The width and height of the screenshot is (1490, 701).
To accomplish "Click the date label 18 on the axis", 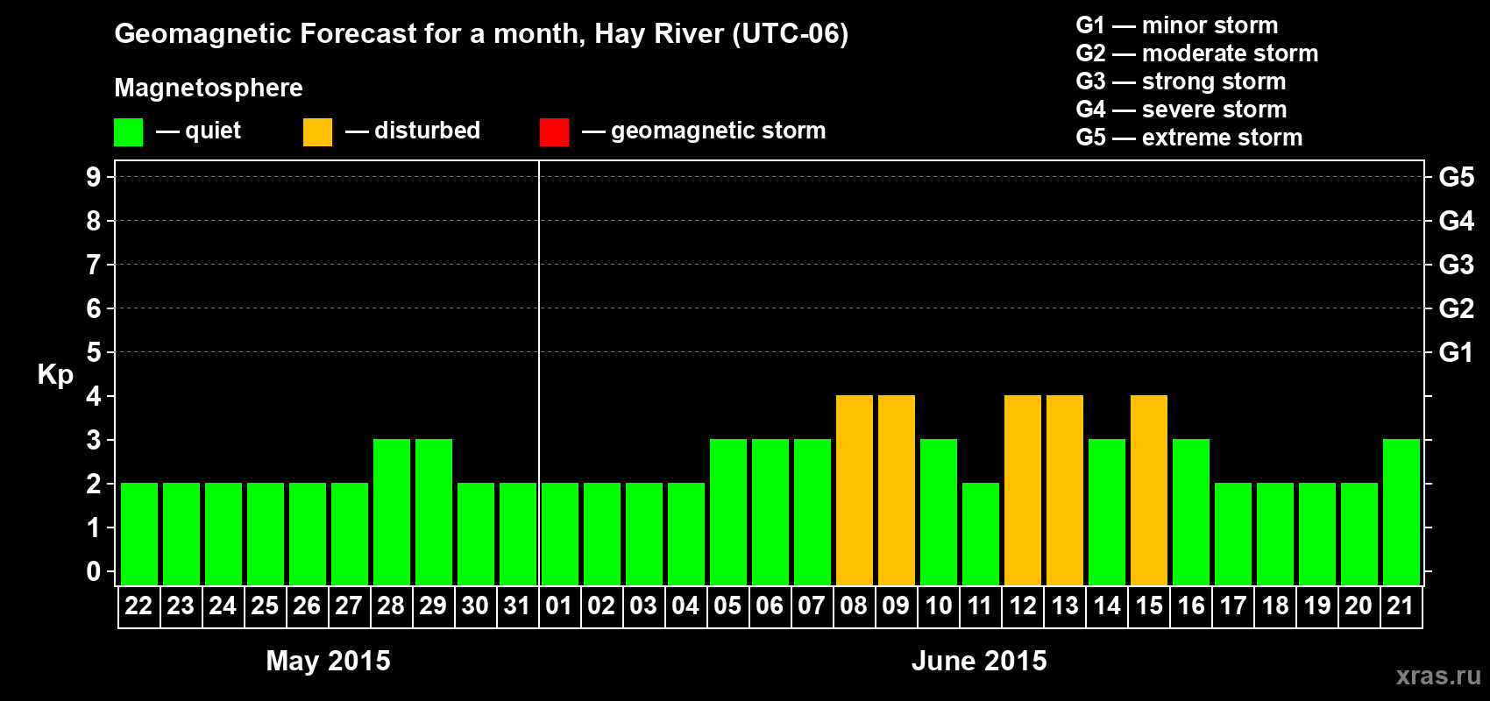I will pyautogui.click(x=1275, y=606).
